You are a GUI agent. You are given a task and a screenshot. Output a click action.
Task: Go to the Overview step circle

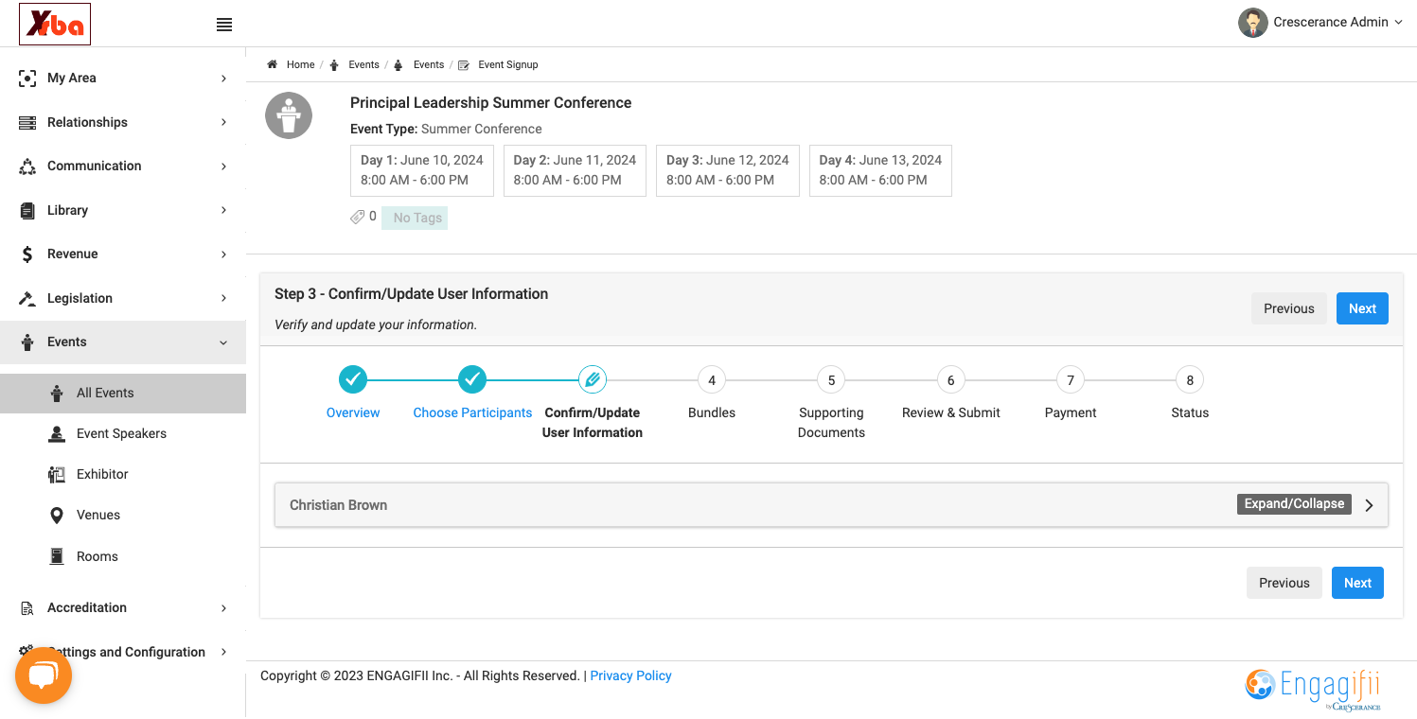353,380
